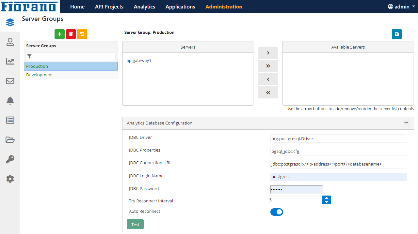This screenshot has height=234, width=418.
Task: Open the admin user dropdown
Action: pos(401,7)
